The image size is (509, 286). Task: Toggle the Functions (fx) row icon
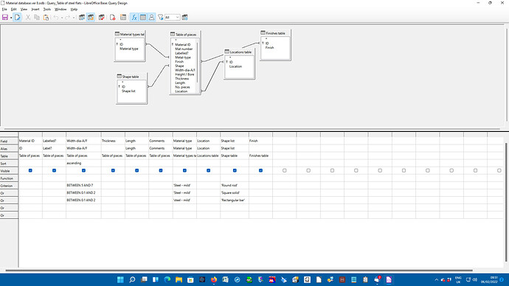134,17
